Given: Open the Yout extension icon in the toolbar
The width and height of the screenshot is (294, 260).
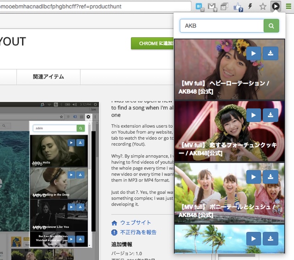Looking at the screenshot, I should [276, 6].
